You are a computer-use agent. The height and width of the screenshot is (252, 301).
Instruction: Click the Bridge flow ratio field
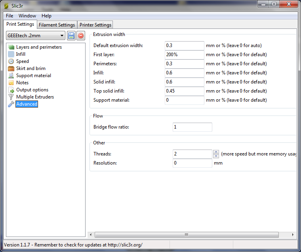pyautogui.click(x=192, y=127)
